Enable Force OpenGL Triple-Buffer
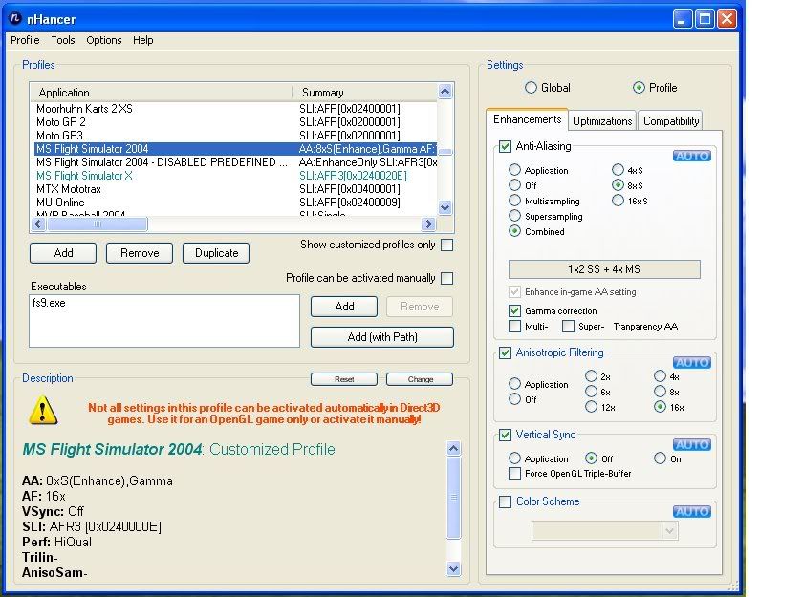This screenshot has height=597, width=803. click(x=514, y=473)
